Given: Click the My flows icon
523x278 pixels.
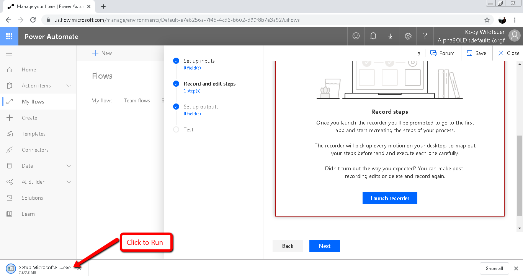Looking at the screenshot, I should click(10, 102).
